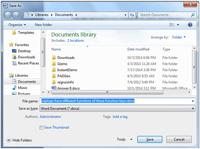This screenshot has height=149, width=200.
Task: Click the Administrator author link
Action: pyautogui.click(x=50, y=116)
